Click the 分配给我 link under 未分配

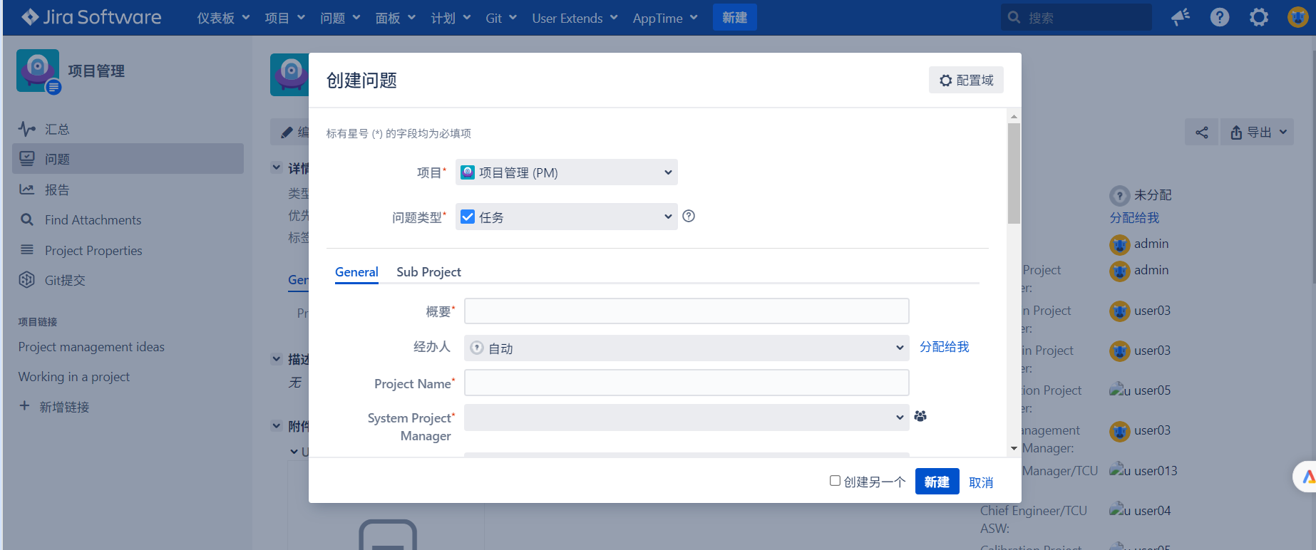coord(1134,217)
